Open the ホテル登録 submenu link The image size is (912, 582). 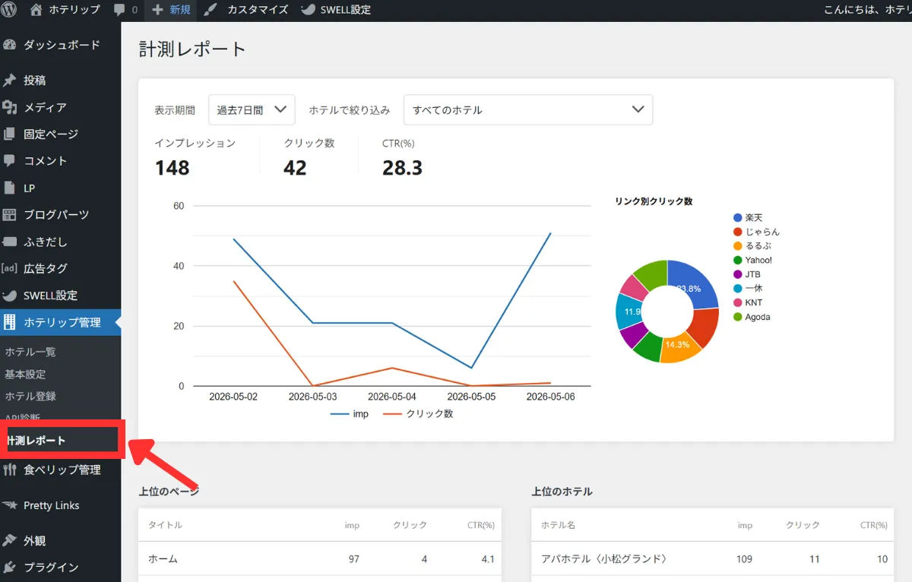click(x=30, y=396)
